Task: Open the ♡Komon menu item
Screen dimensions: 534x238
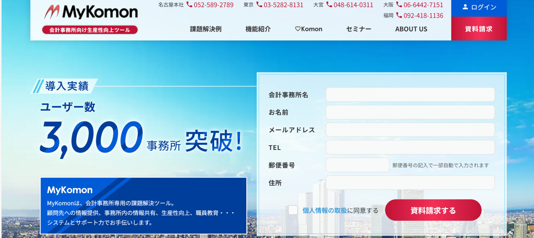Action: [308, 29]
